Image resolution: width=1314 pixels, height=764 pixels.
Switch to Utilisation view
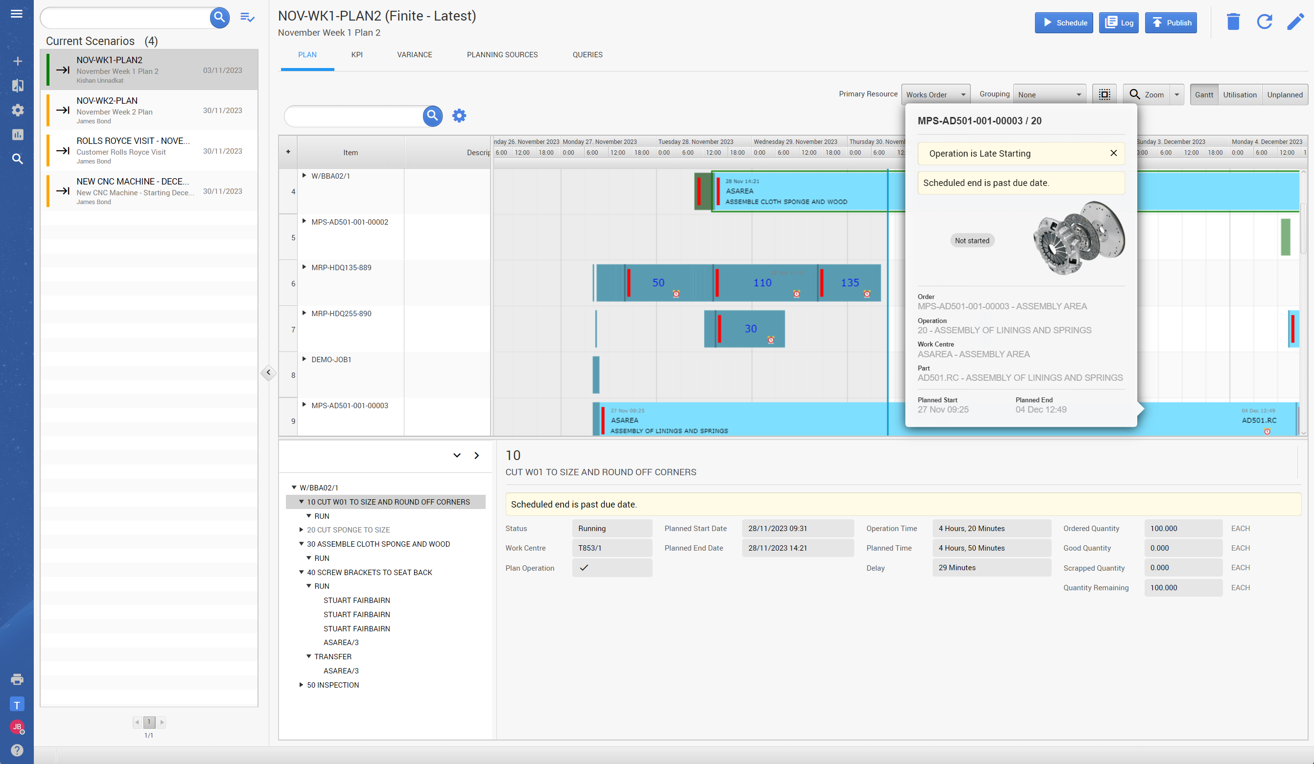[1240, 94]
